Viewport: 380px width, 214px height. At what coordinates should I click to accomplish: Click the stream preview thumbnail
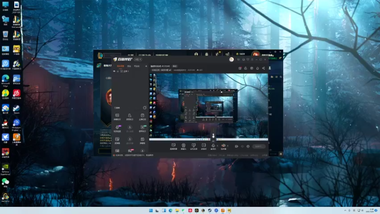pyautogui.click(x=209, y=107)
